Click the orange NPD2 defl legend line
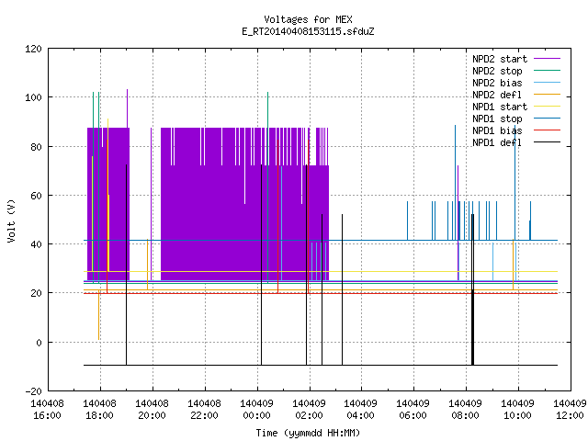Image resolution: width=588 pixels, height=441 pixels. coord(548,95)
